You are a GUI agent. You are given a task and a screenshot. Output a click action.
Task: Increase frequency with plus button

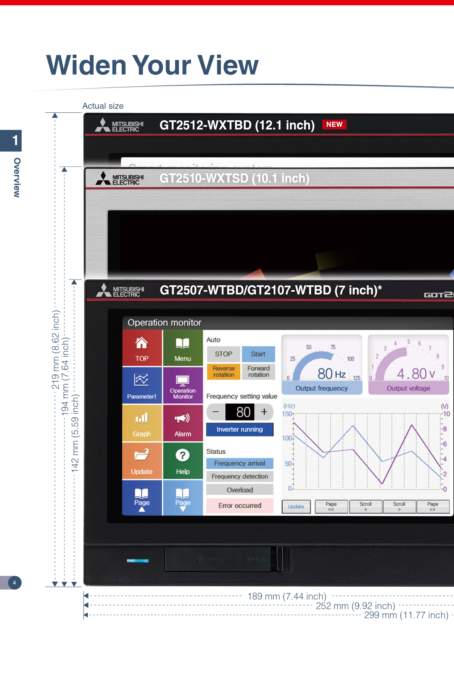(264, 412)
